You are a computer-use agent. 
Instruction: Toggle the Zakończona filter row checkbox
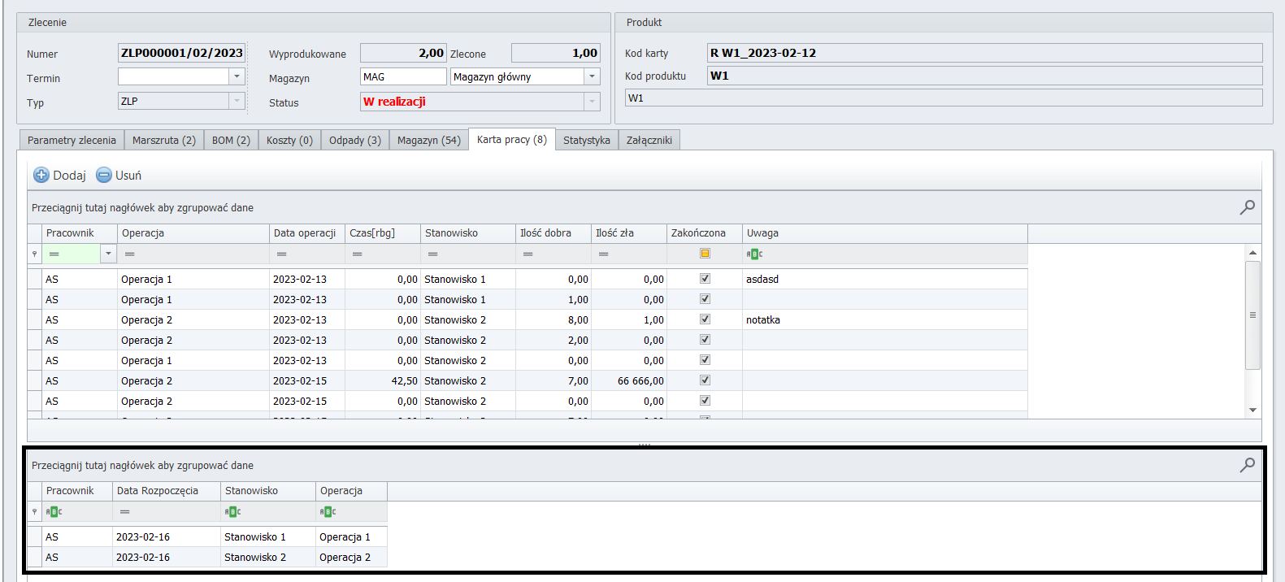click(705, 254)
